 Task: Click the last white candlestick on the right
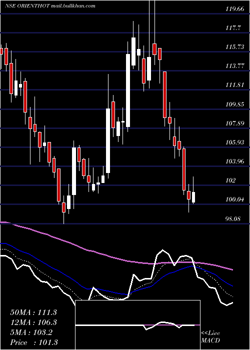(x=193, y=197)
